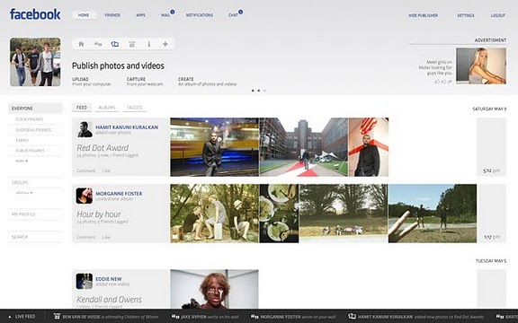
Task: Select the quote status icon in publisher toolbar
Action: (x=98, y=44)
